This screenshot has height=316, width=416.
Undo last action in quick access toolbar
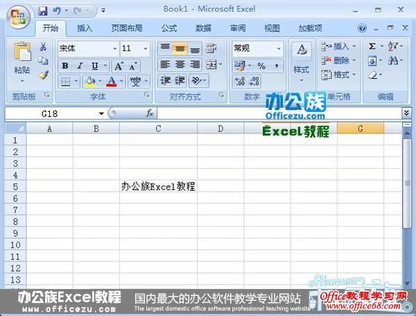tap(57, 11)
